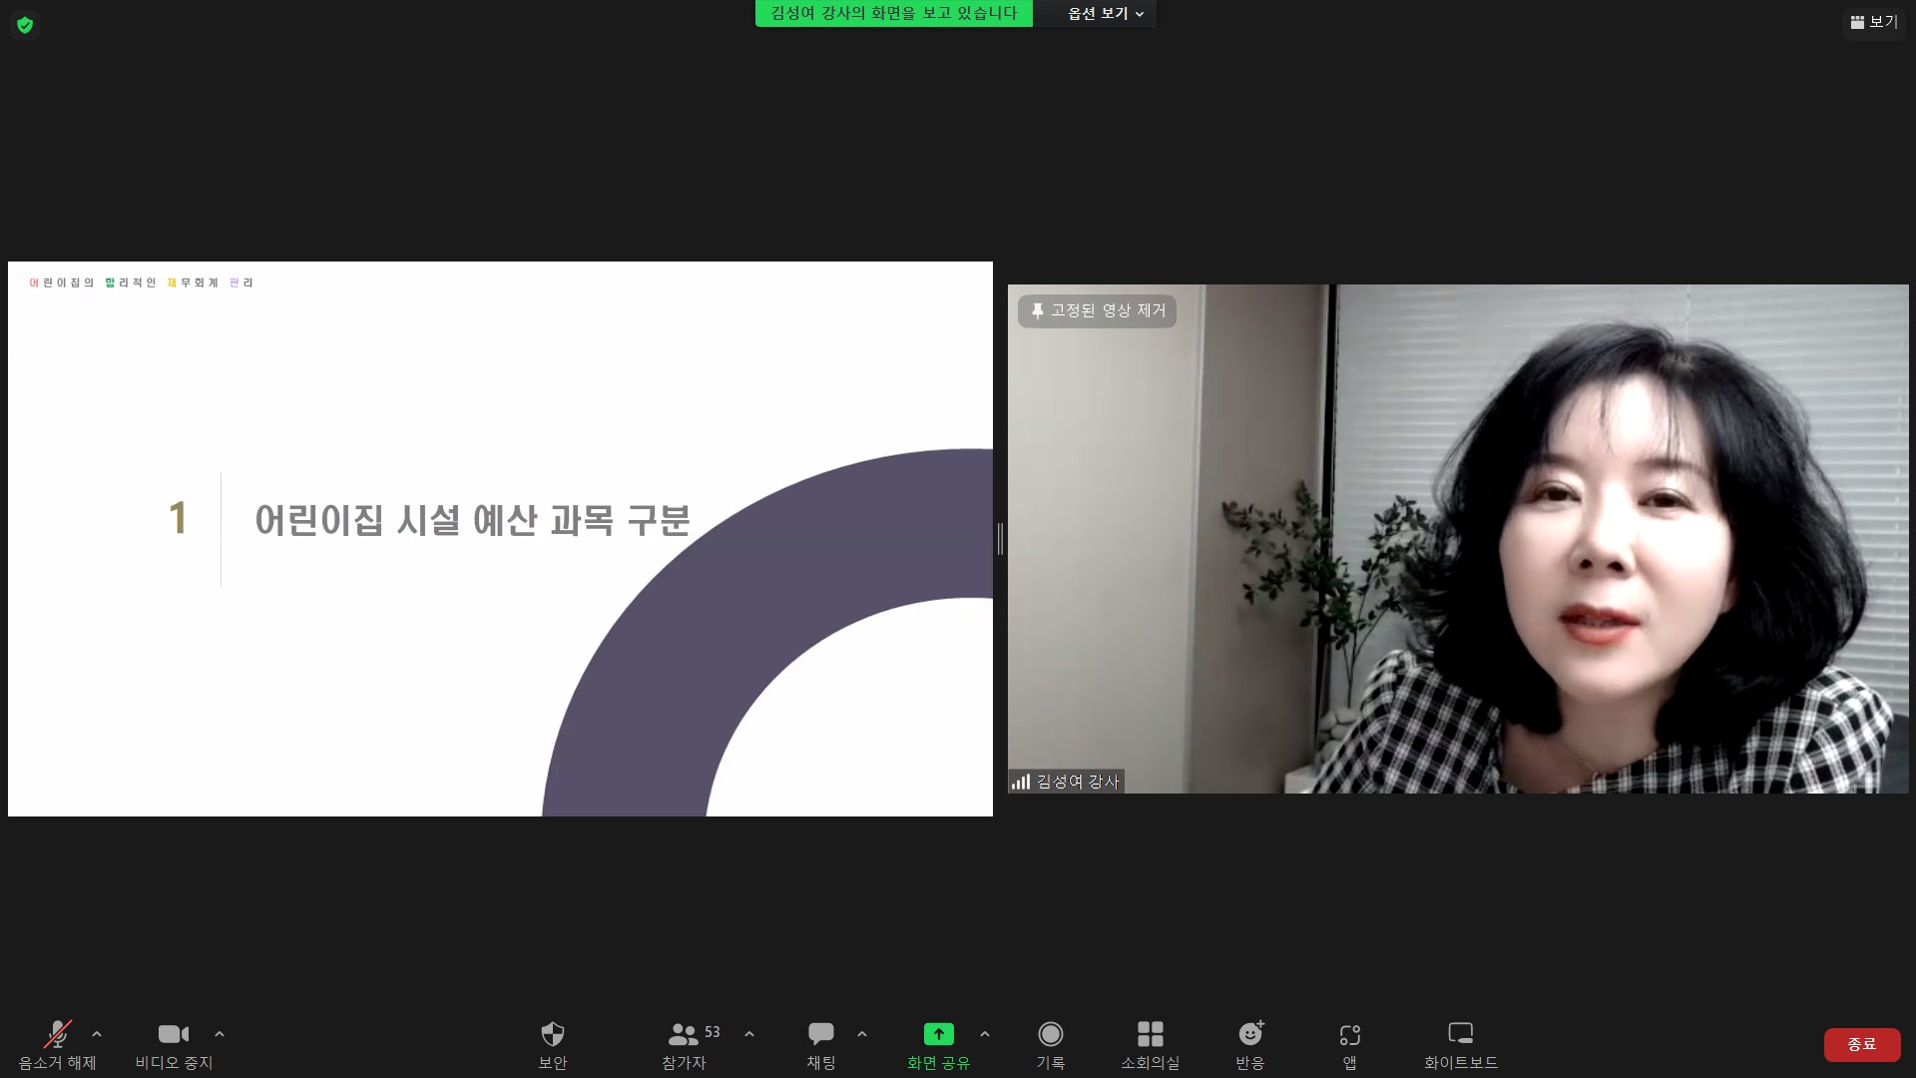Expand participants options arrow beside 참가자
1916x1078 pixels.
[749, 1034]
